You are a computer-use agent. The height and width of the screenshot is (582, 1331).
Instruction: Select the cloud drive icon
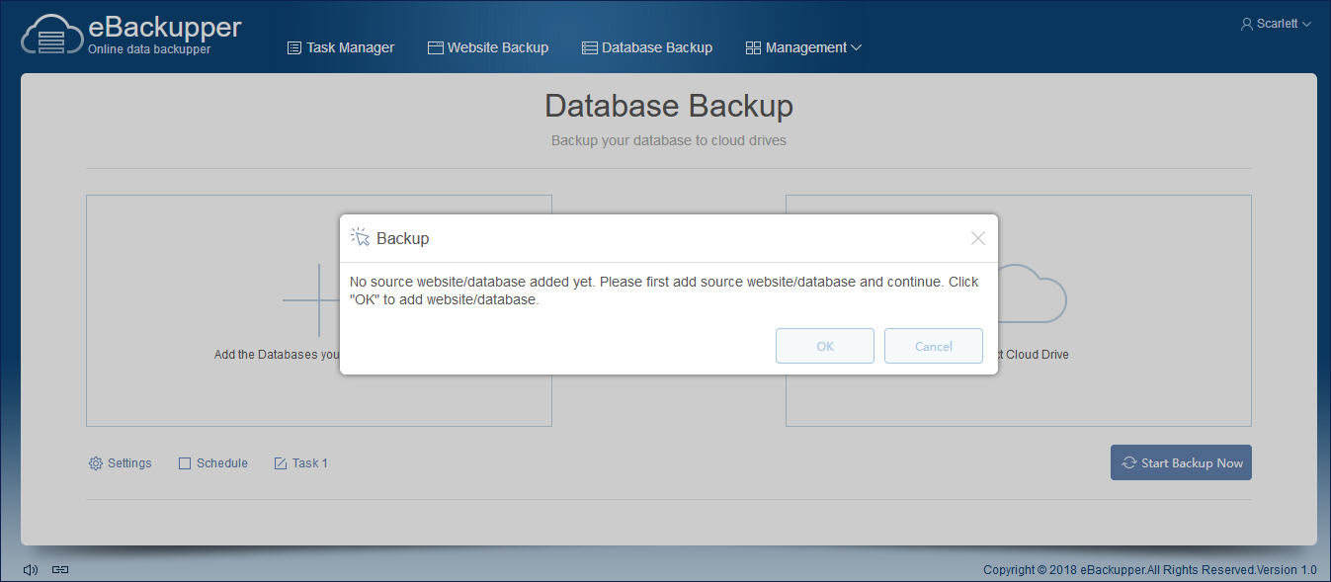click(x=1033, y=293)
